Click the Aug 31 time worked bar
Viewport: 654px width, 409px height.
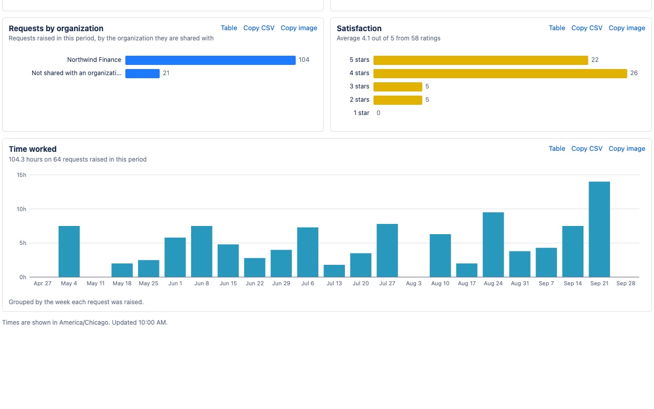point(520,264)
